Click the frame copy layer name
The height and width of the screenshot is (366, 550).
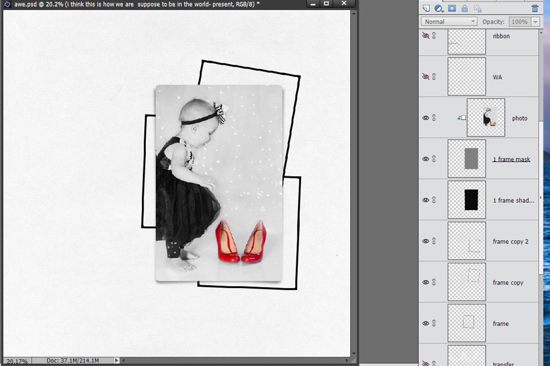point(508,282)
